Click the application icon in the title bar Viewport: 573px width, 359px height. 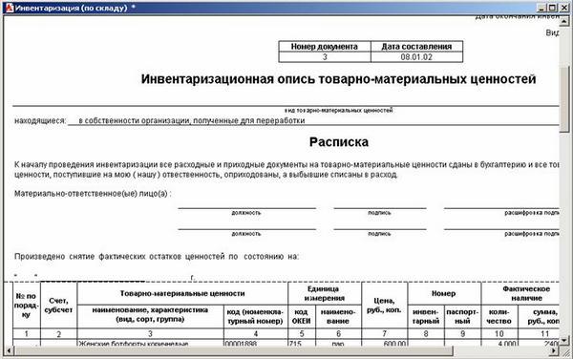point(10,8)
